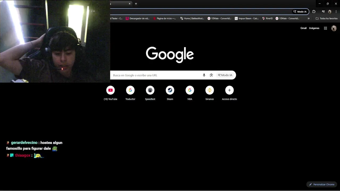Open the Google account avatar on the page
Image resolution: width=340 pixels, height=191 pixels.
point(334,28)
